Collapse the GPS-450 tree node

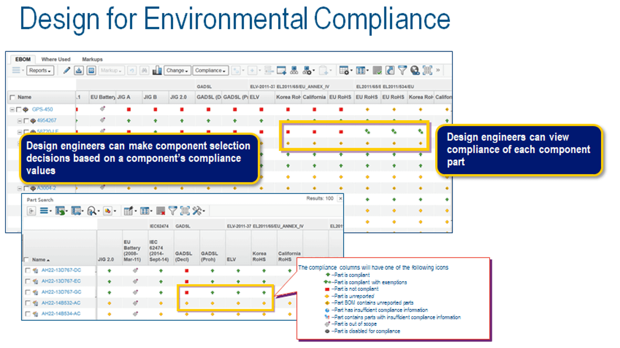[x=12, y=110]
